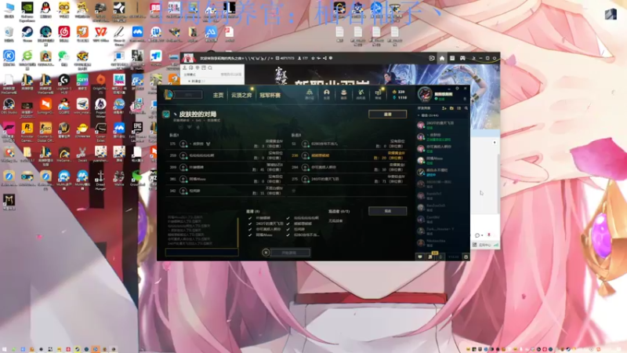627x353 pixels.
Task: Switch to the 冠军杯赛 tab
Action: [270, 95]
